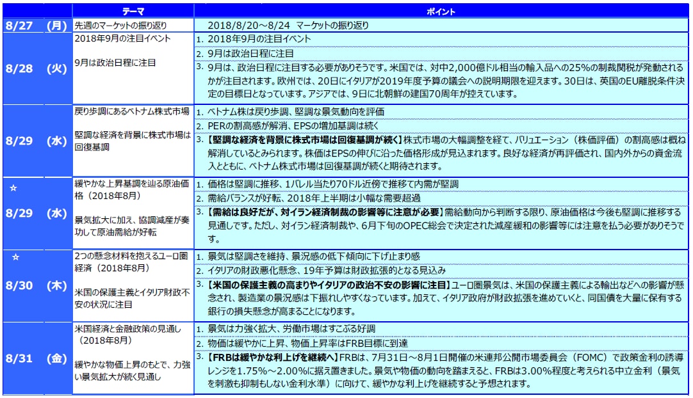The height and width of the screenshot is (398, 693).
Task: Select the 8/31 (金) date cell
Action: 37,358
